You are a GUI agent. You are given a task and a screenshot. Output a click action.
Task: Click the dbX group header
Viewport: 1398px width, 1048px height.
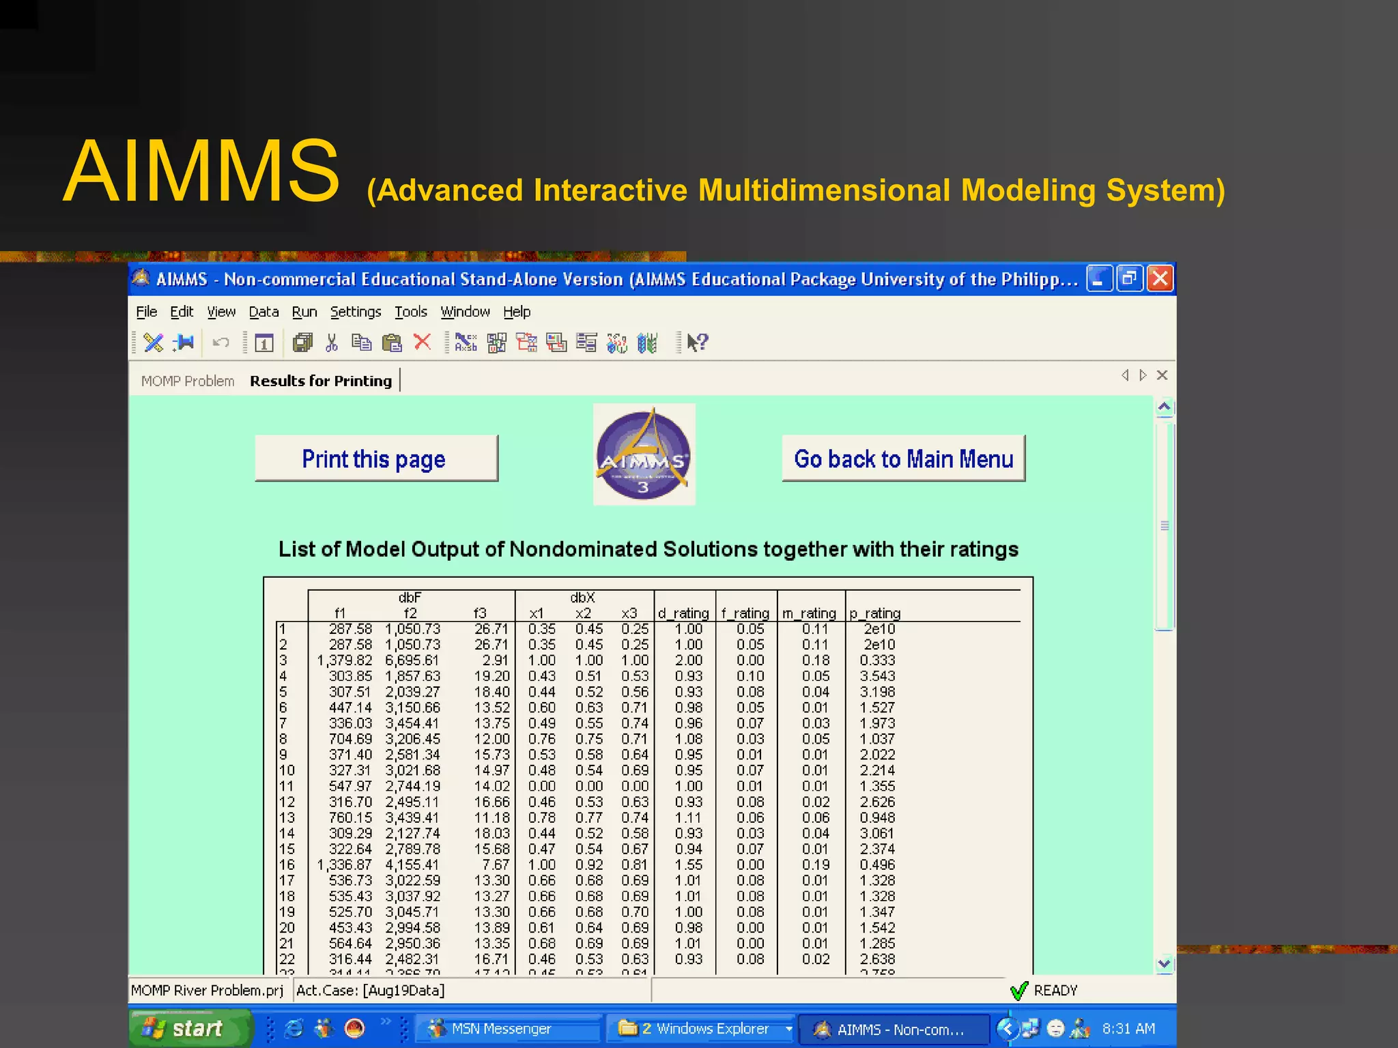point(582,597)
